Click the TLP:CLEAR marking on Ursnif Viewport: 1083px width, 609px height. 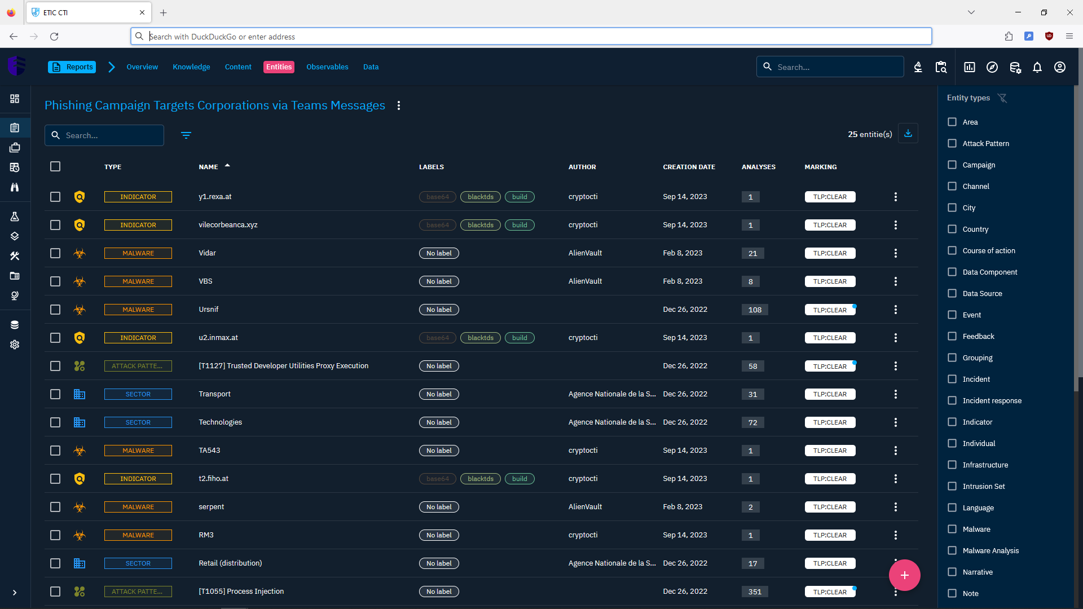[830, 309]
